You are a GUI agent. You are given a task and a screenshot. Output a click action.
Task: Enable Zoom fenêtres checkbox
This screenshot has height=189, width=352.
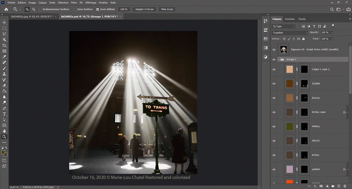[x=75, y=9]
